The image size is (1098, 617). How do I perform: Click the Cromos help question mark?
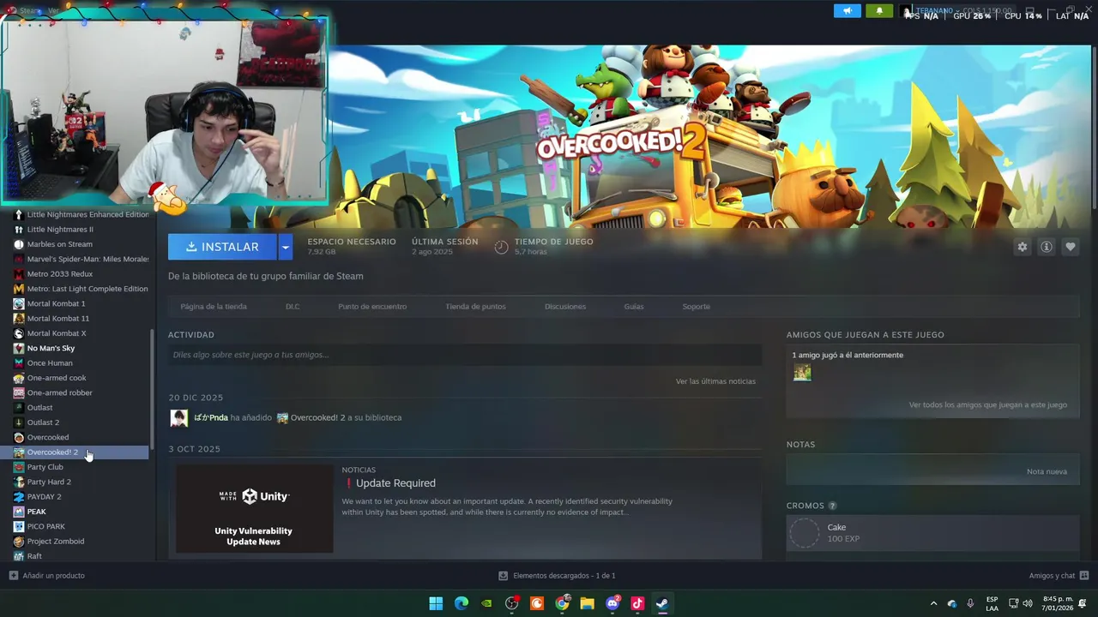pyautogui.click(x=832, y=506)
